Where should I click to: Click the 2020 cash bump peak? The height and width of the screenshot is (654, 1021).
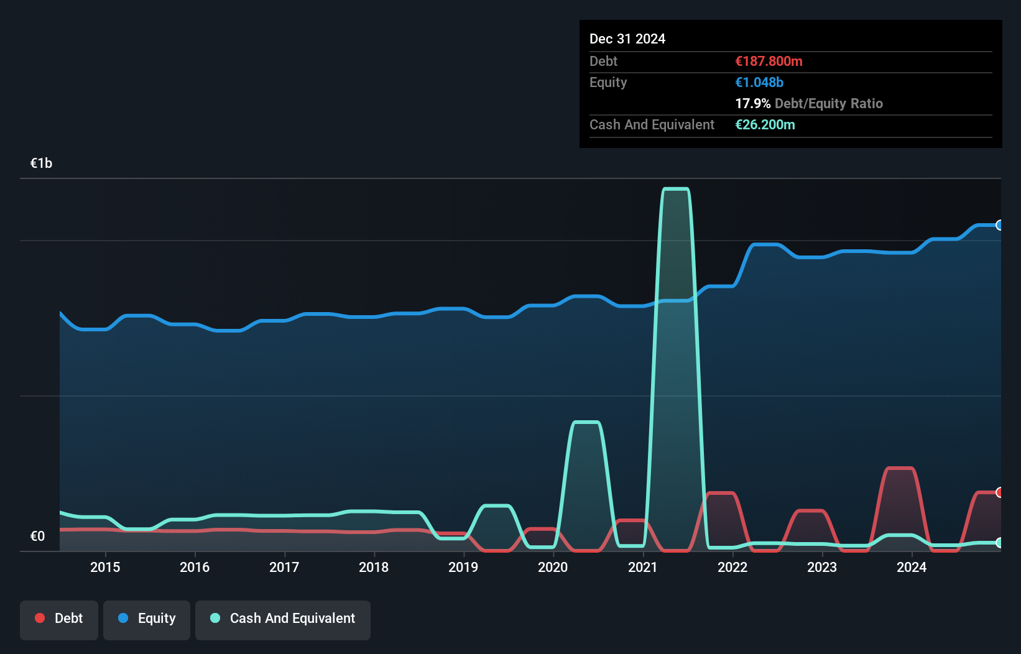(x=586, y=423)
